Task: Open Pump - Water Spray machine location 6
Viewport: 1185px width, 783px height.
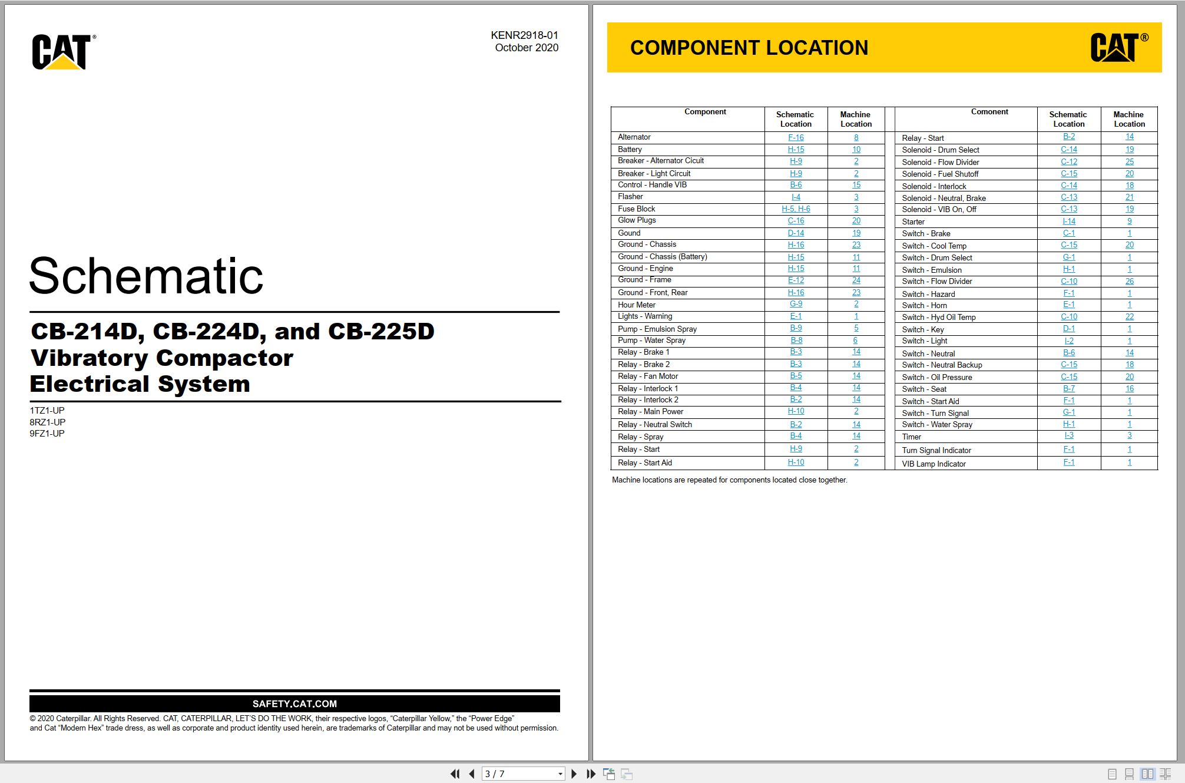Action: coord(856,340)
